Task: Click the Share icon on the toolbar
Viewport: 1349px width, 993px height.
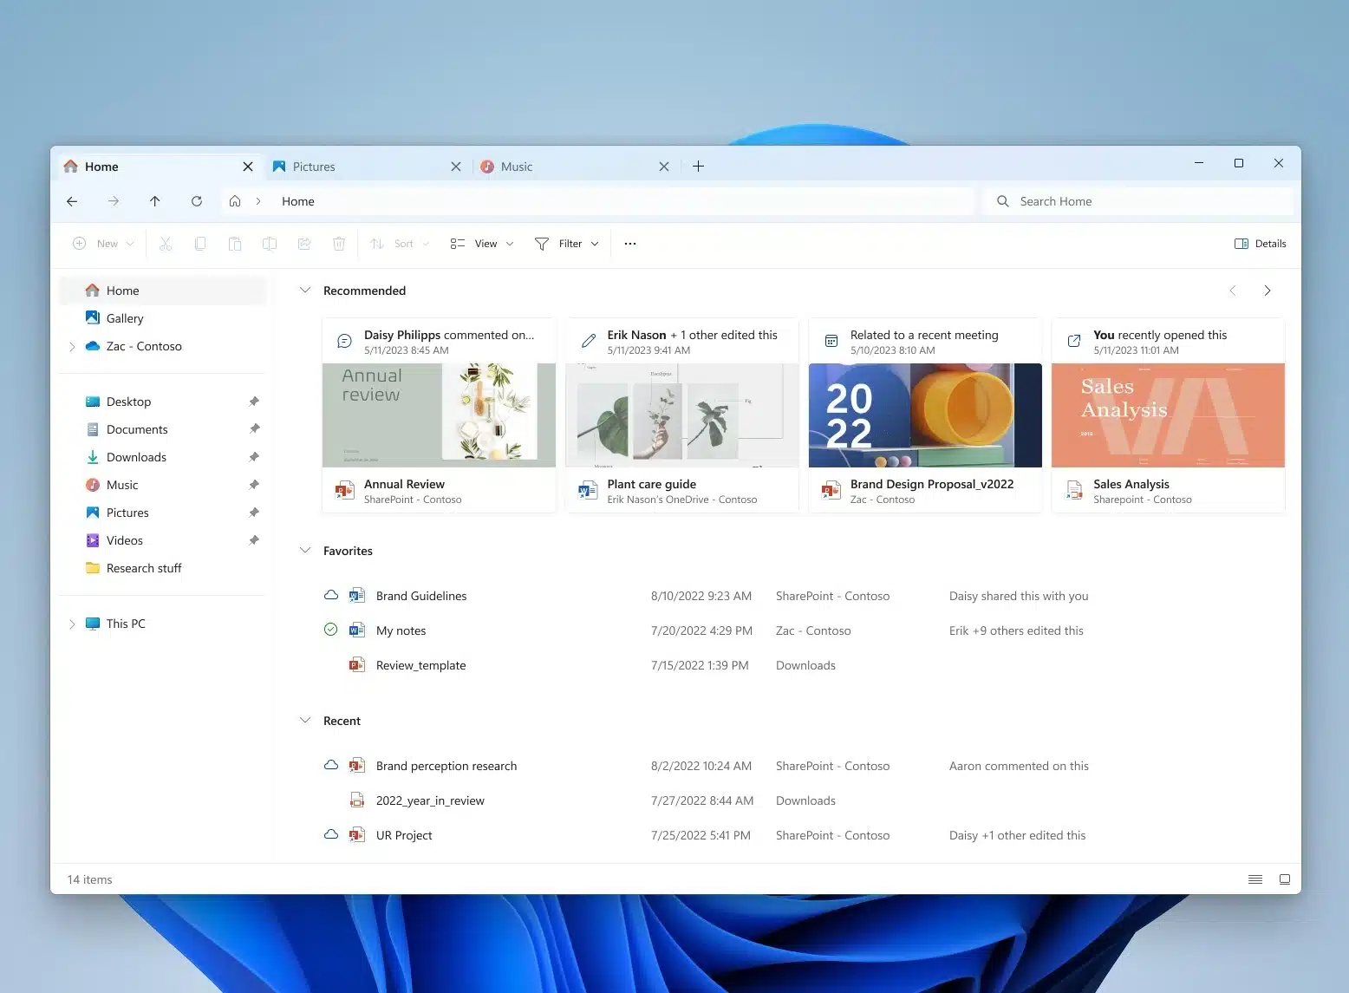Action: 304,244
